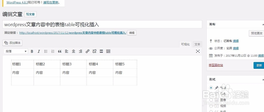Click the blue 更新 button

coord(259,65)
